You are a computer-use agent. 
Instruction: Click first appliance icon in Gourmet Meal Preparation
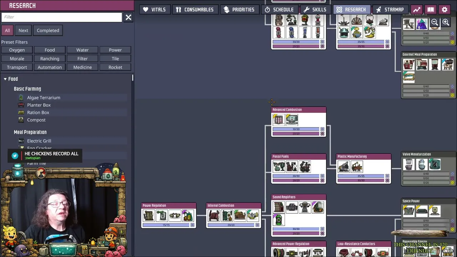pos(409,65)
